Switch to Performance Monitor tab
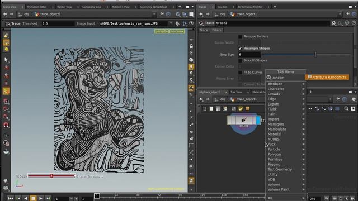Viewport: 358px width, 201px height. pyautogui.click(x=250, y=7)
